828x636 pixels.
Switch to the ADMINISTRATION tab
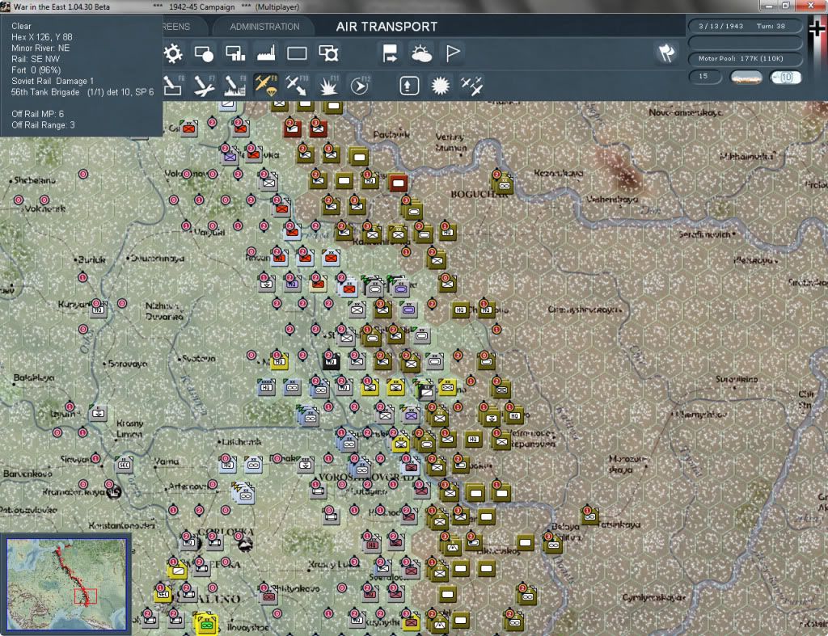[264, 27]
